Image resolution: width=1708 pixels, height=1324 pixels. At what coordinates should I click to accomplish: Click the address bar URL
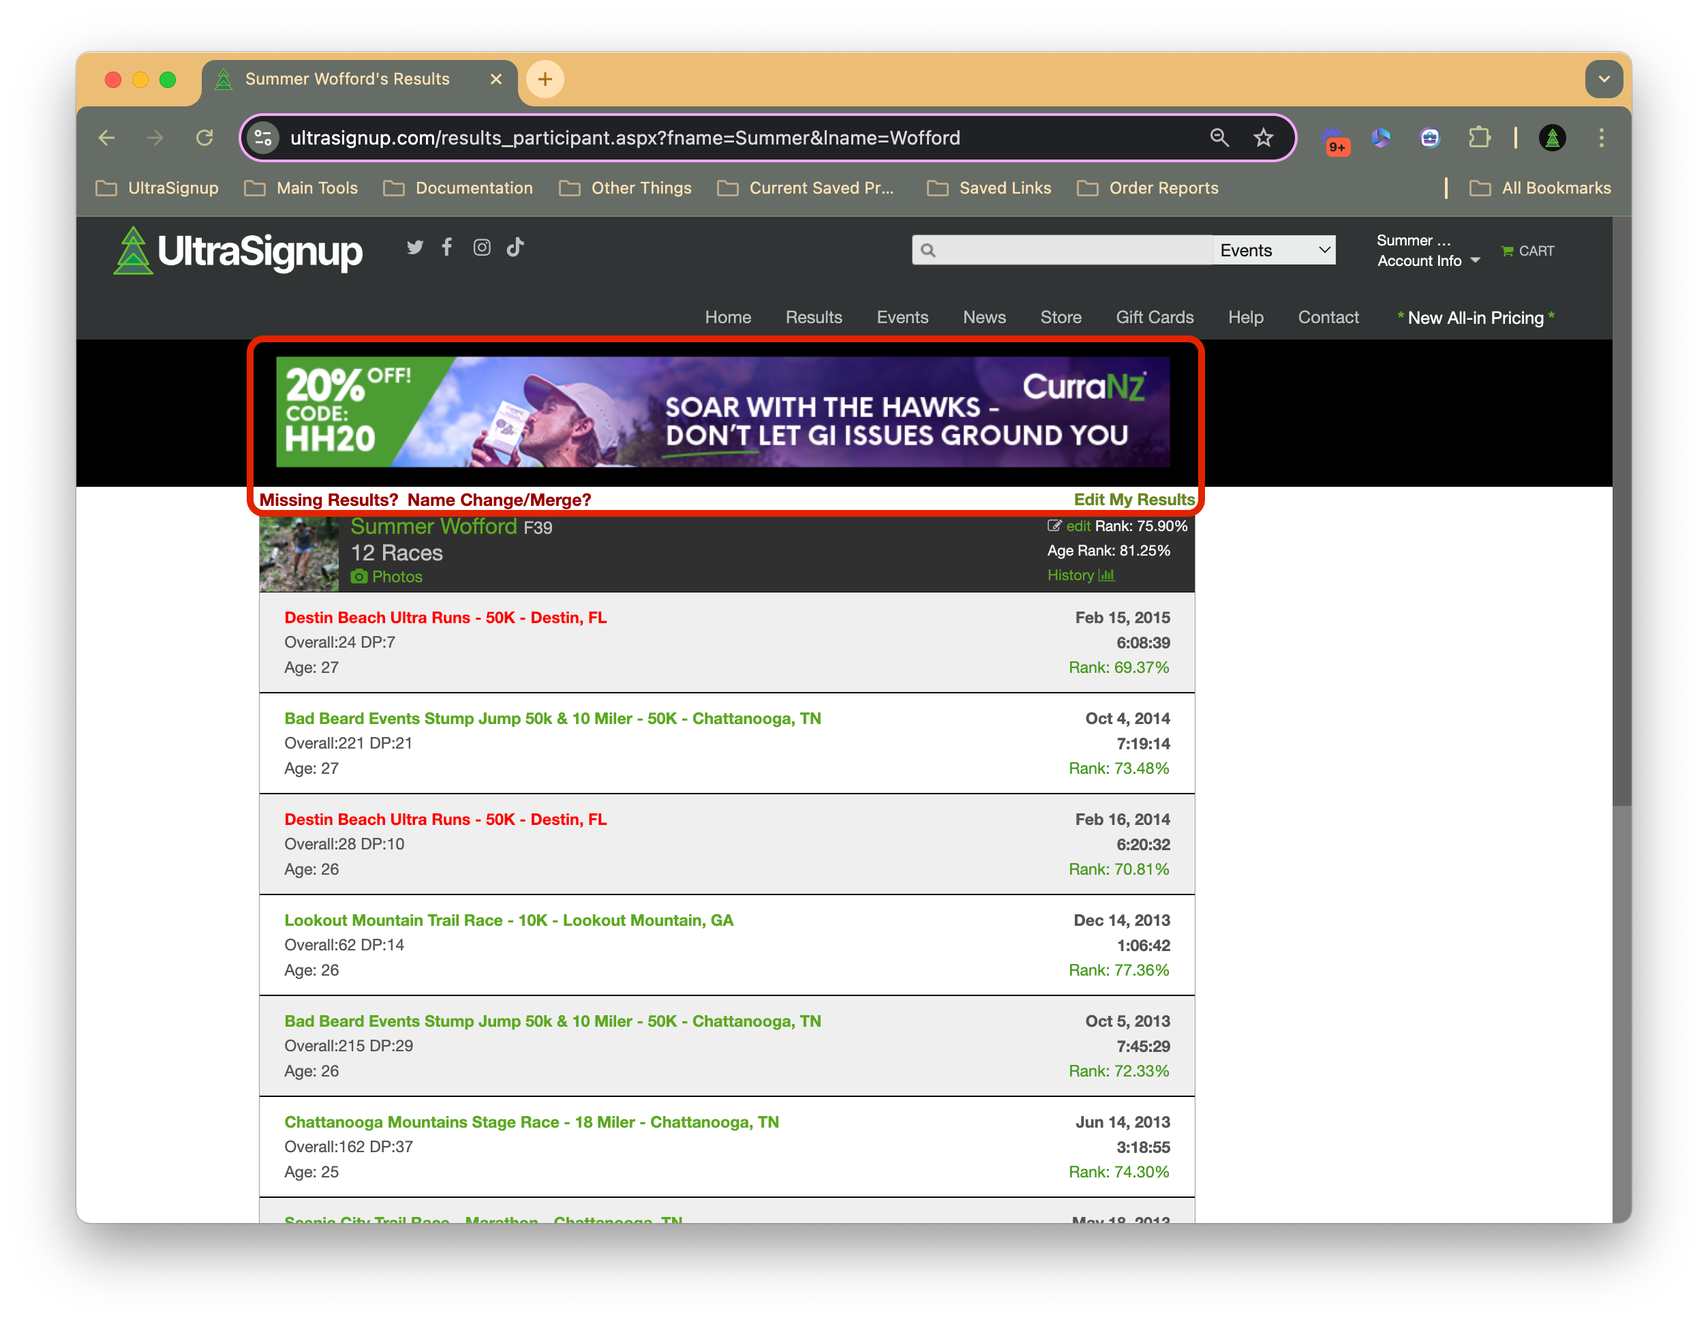click(x=624, y=138)
